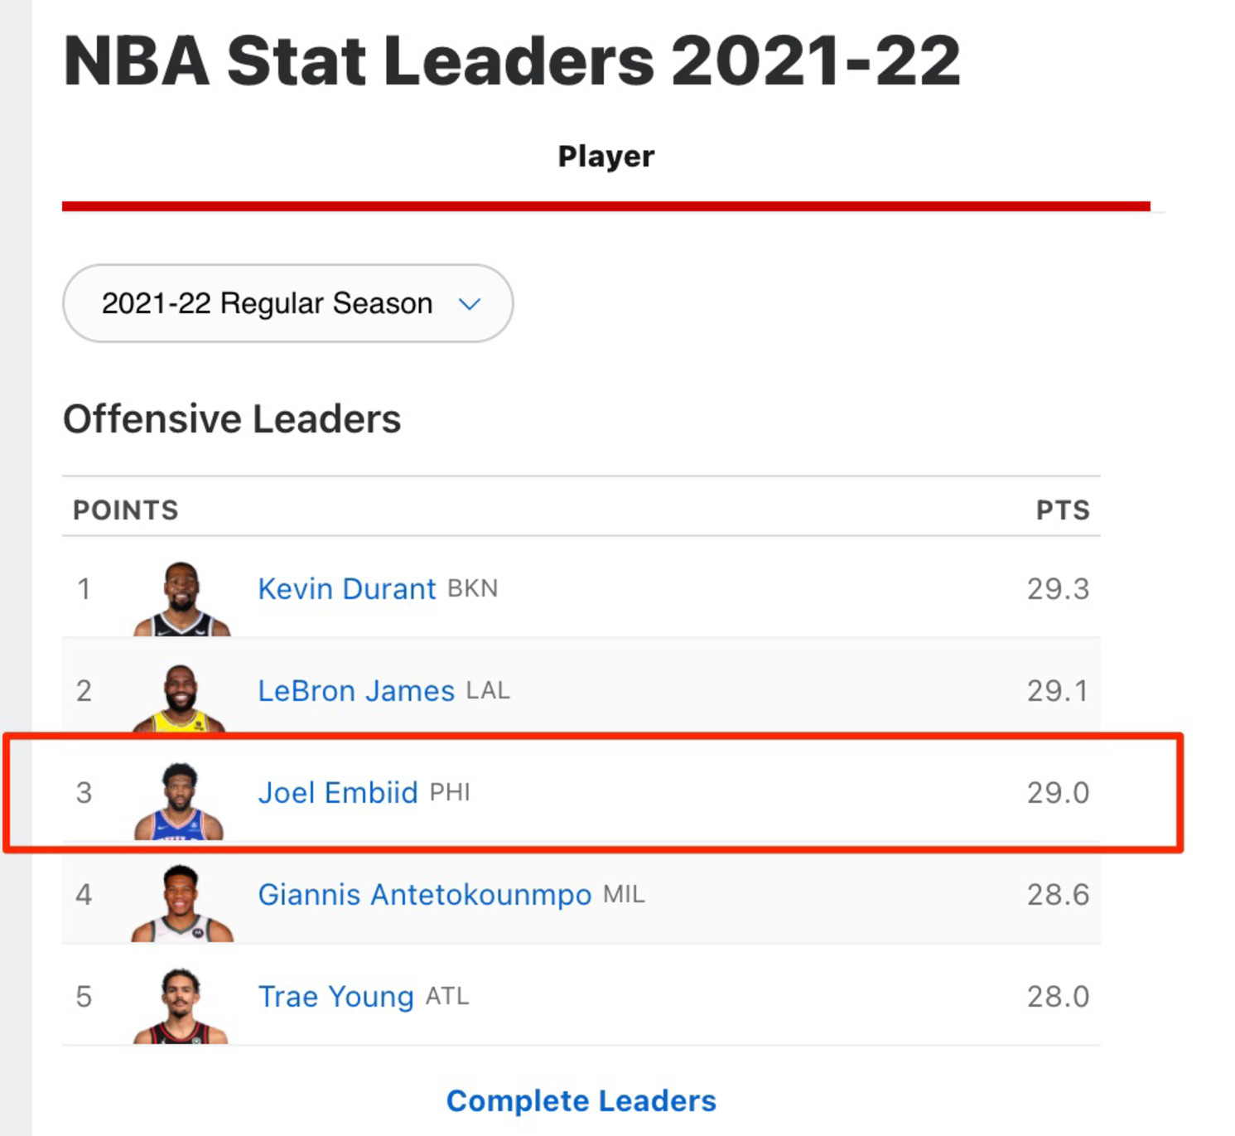
Task: Click the Offensive Leaders heading
Action: 232,418
